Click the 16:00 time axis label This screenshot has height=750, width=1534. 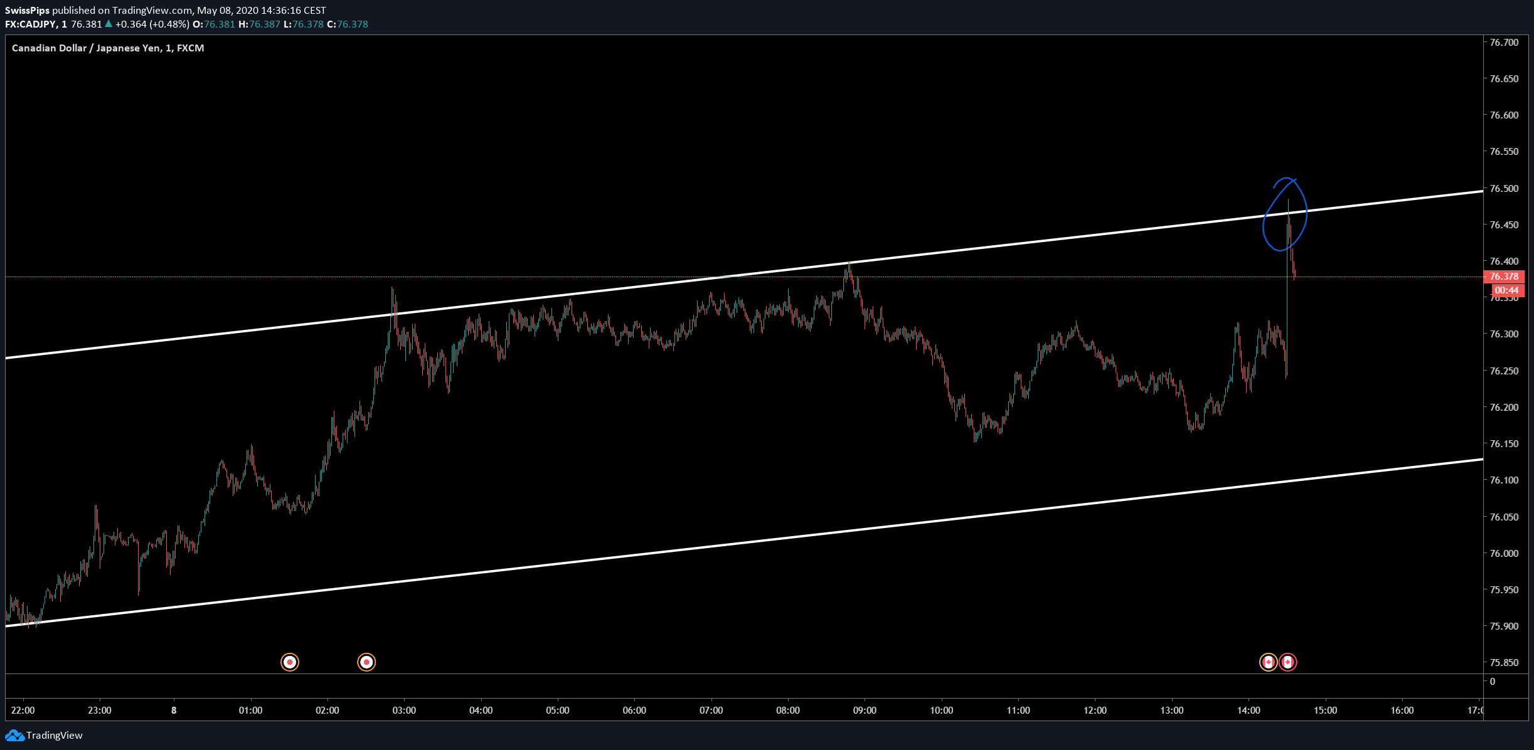pos(1402,710)
